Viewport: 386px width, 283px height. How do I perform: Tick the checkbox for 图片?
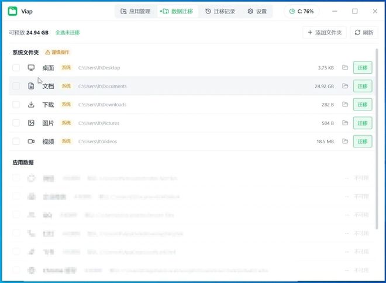click(16, 123)
